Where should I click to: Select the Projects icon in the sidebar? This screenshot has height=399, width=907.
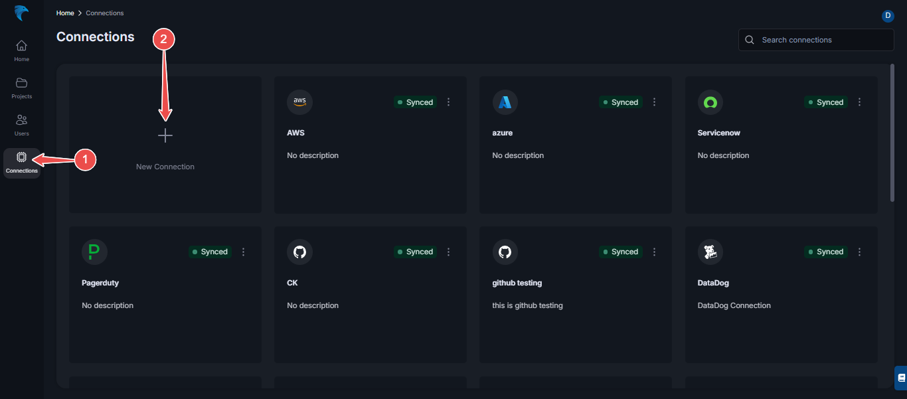[x=21, y=87]
